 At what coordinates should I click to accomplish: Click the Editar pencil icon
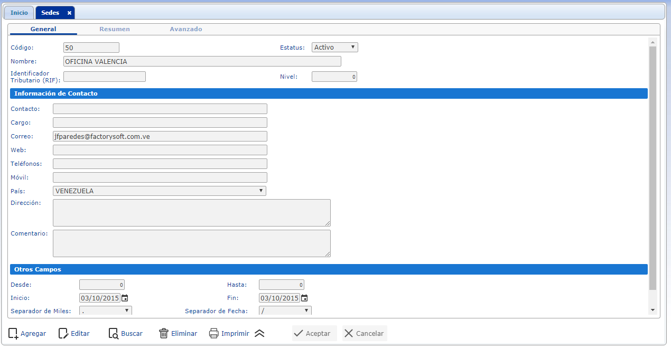63,333
